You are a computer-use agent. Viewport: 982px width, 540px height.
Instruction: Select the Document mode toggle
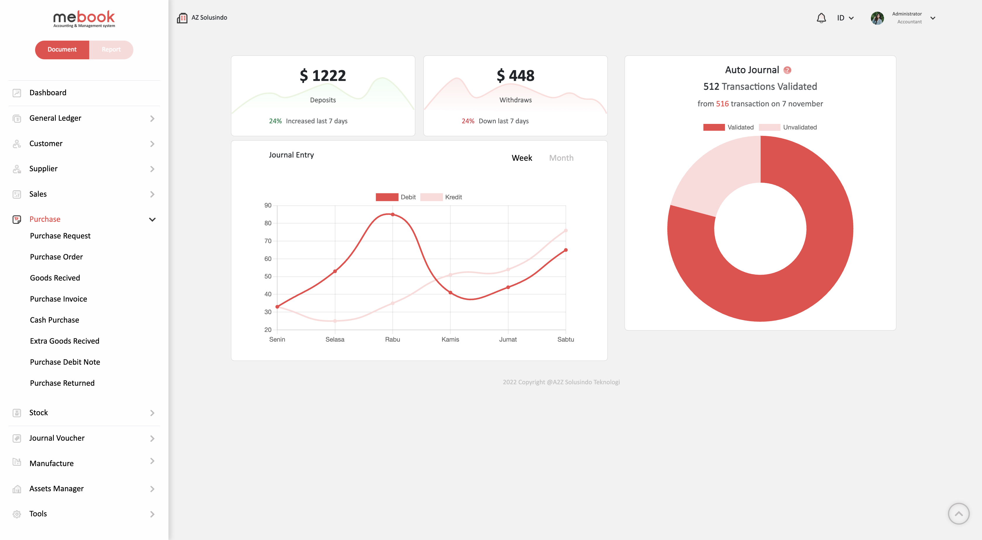click(62, 49)
